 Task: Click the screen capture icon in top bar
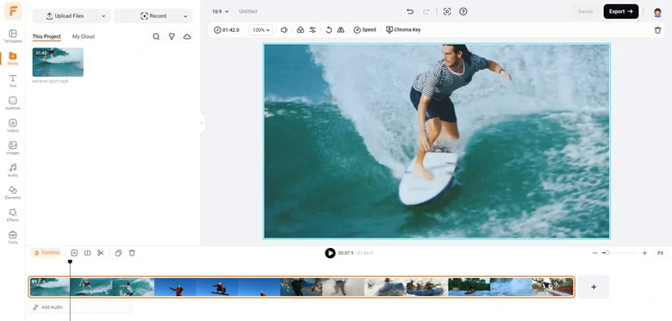coord(447,11)
